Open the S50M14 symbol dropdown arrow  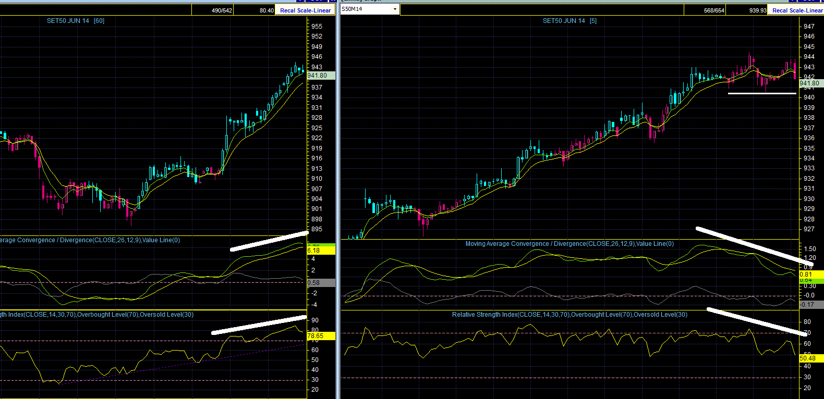coord(395,9)
